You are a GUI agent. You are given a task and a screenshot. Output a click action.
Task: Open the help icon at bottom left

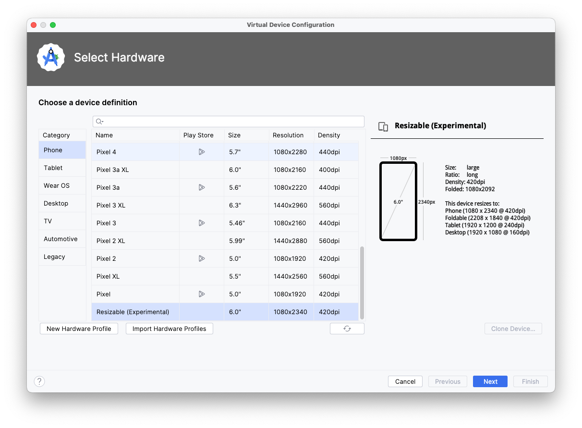(x=39, y=381)
